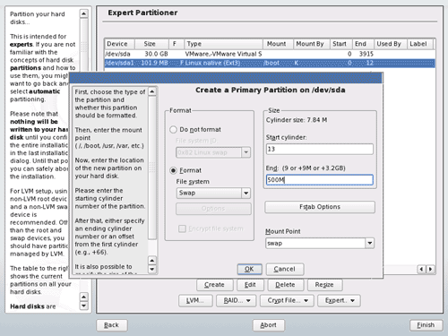Click the partition table scroll left arrow
448x336 pixels.
(421, 269)
